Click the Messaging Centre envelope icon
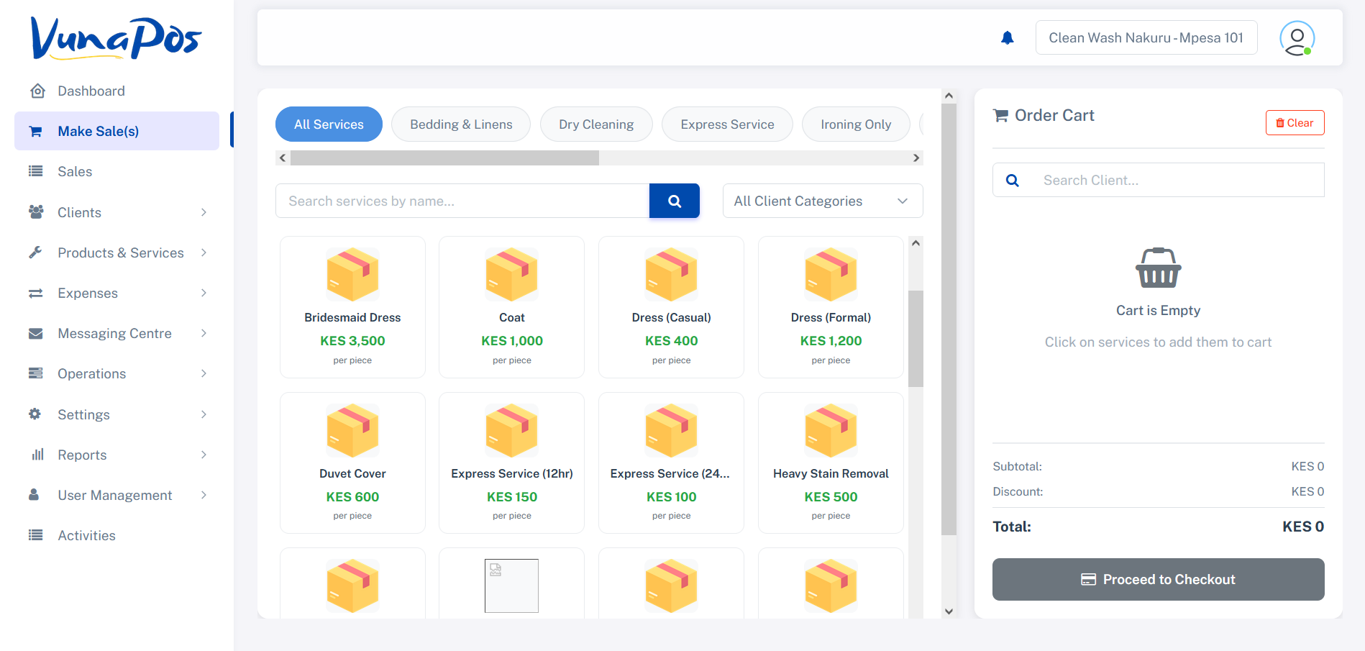Screen dimensions: 1365x651 coord(35,333)
